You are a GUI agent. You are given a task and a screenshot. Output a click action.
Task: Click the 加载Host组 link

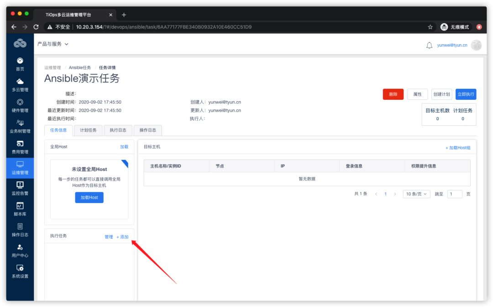coord(458,148)
